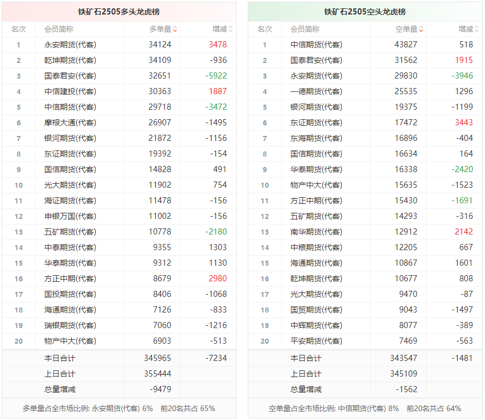Select 中辉期货(代客) row

pyautogui.click(x=365, y=326)
